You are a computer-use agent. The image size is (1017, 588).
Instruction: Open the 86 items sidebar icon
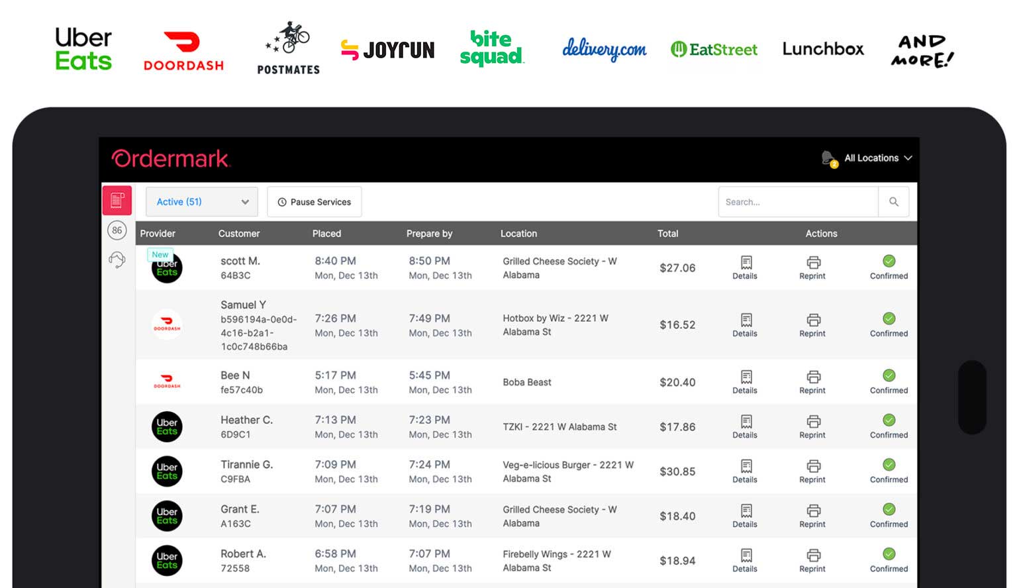pyautogui.click(x=117, y=230)
